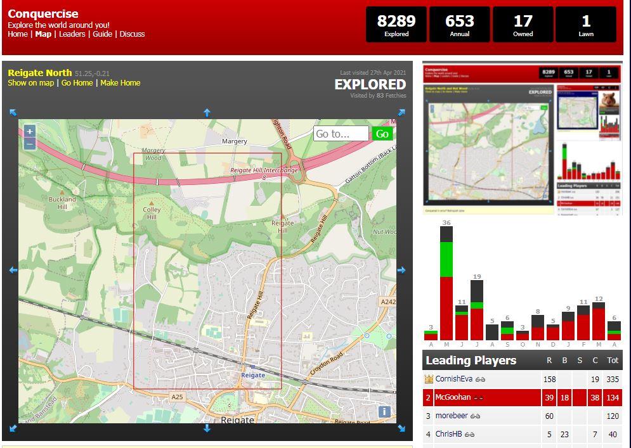Click the Go Home link
The width and height of the screenshot is (631, 448).
tap(77, 83)
